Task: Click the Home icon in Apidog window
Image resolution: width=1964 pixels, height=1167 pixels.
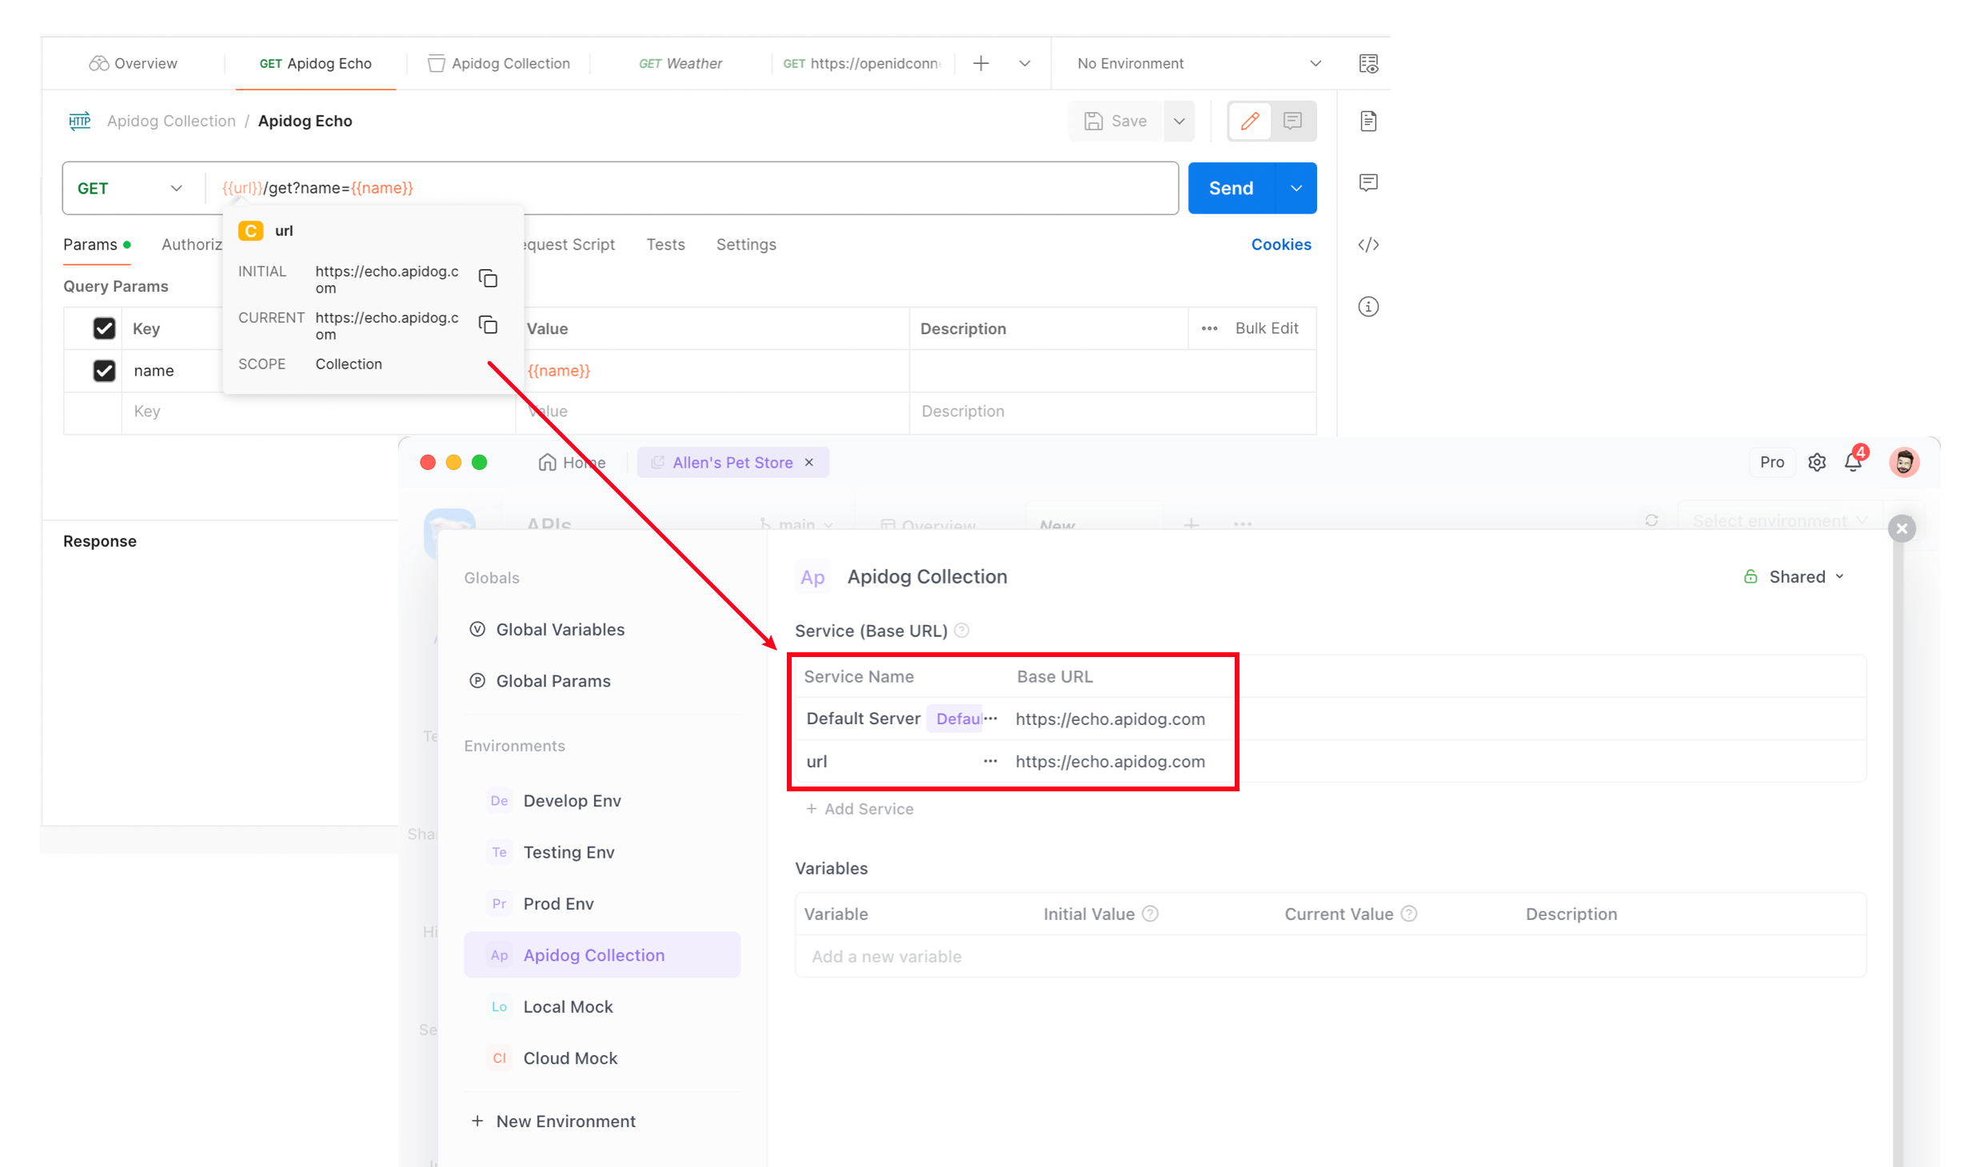Action: pyautogui.click(x=547, y=462)
